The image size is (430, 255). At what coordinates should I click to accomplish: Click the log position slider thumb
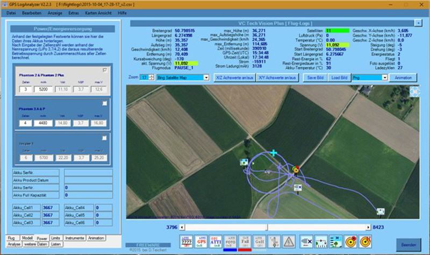click(x=267, y=227)
